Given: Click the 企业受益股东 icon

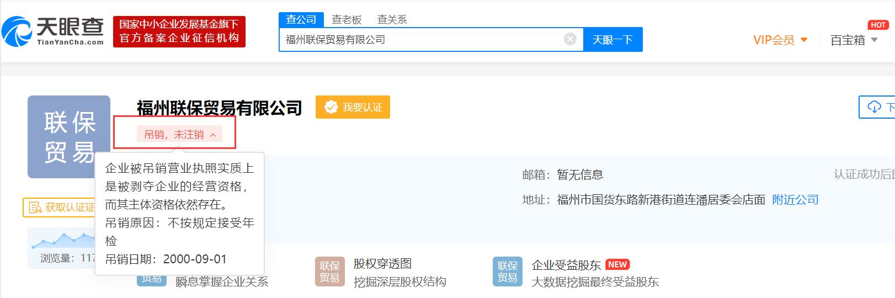Looking at the screenshot, I should [x=507, y=272].
